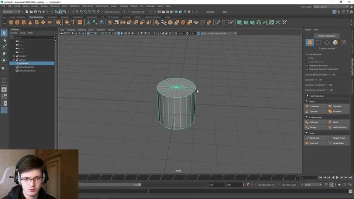The image size is (354, 199).
Task: Open the Modeling menu set dropdown
Action: pos(11,12)
